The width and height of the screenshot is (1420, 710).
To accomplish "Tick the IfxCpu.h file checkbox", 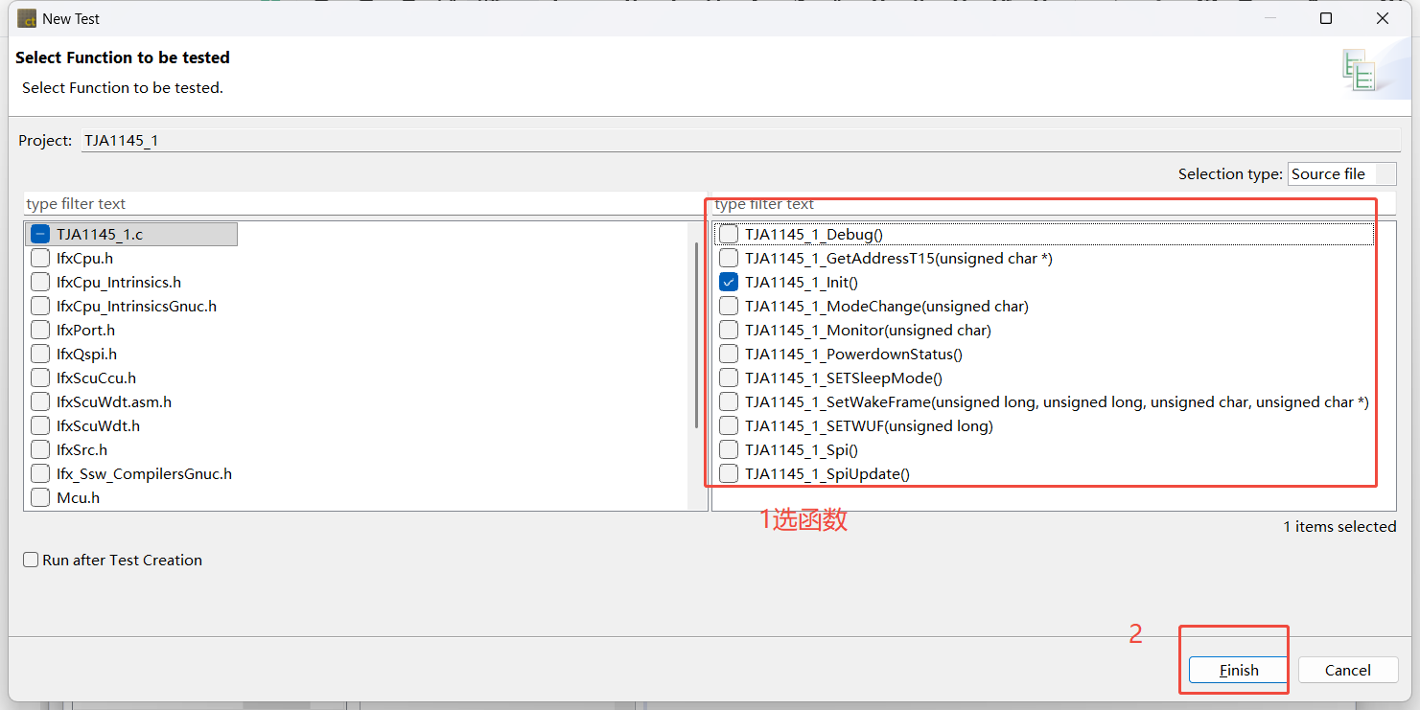I will [40, 258].
